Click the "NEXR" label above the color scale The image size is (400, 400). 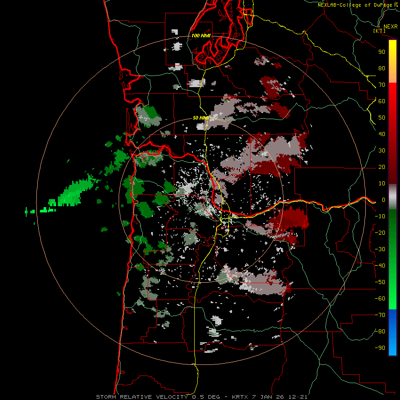click(x=391, y=27)
